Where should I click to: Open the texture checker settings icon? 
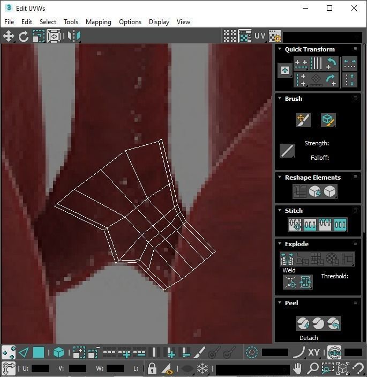click(x=274, y=36)
